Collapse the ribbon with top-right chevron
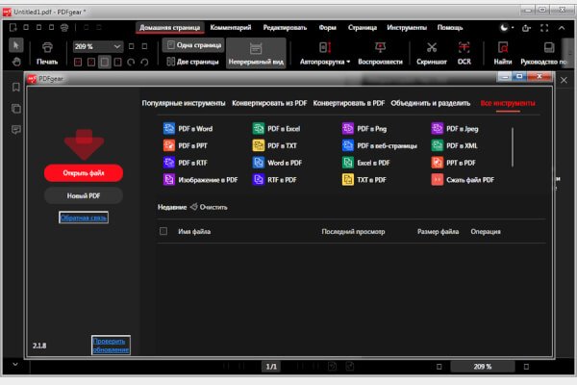Viewport: 577px width, 385px height. point(562,28)
